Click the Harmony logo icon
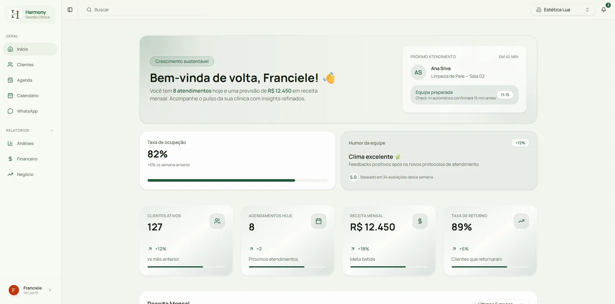This screenshot has height=304, width=615. 15,14
